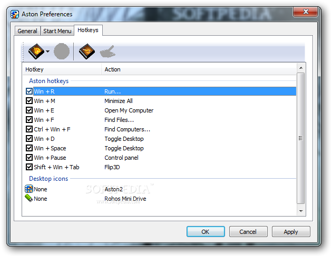Select Toggle Desktop in the Win + D row
This screenshot has width=332, height=257.
coord(124,139)
